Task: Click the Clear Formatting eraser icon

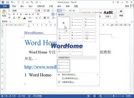Action: (38, 14)
